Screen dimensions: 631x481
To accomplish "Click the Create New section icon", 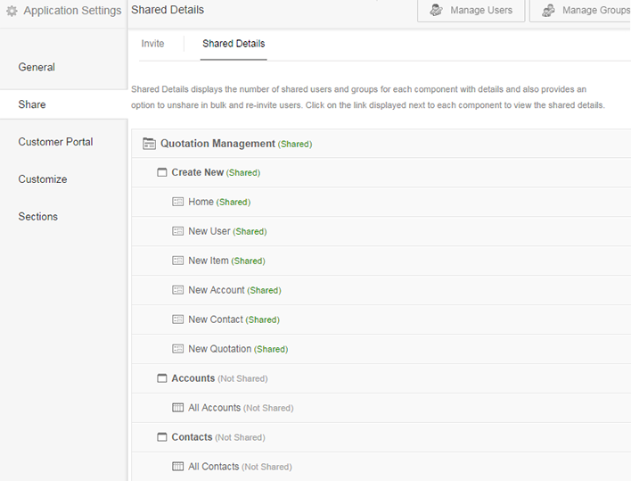I will click(162, 172).
